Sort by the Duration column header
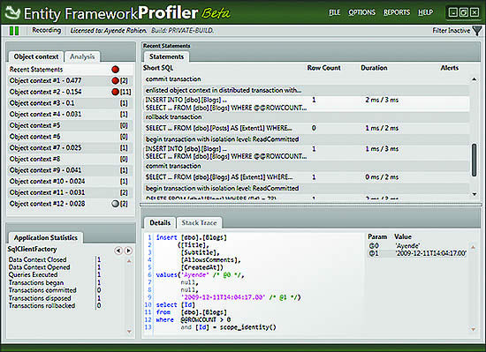Image resolution: width=486 pixels, height=352 pixels. click(x=374, y=68)
